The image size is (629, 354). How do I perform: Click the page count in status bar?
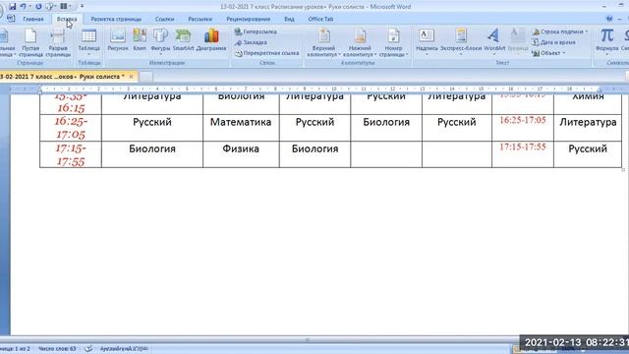(x=16, y=349)
